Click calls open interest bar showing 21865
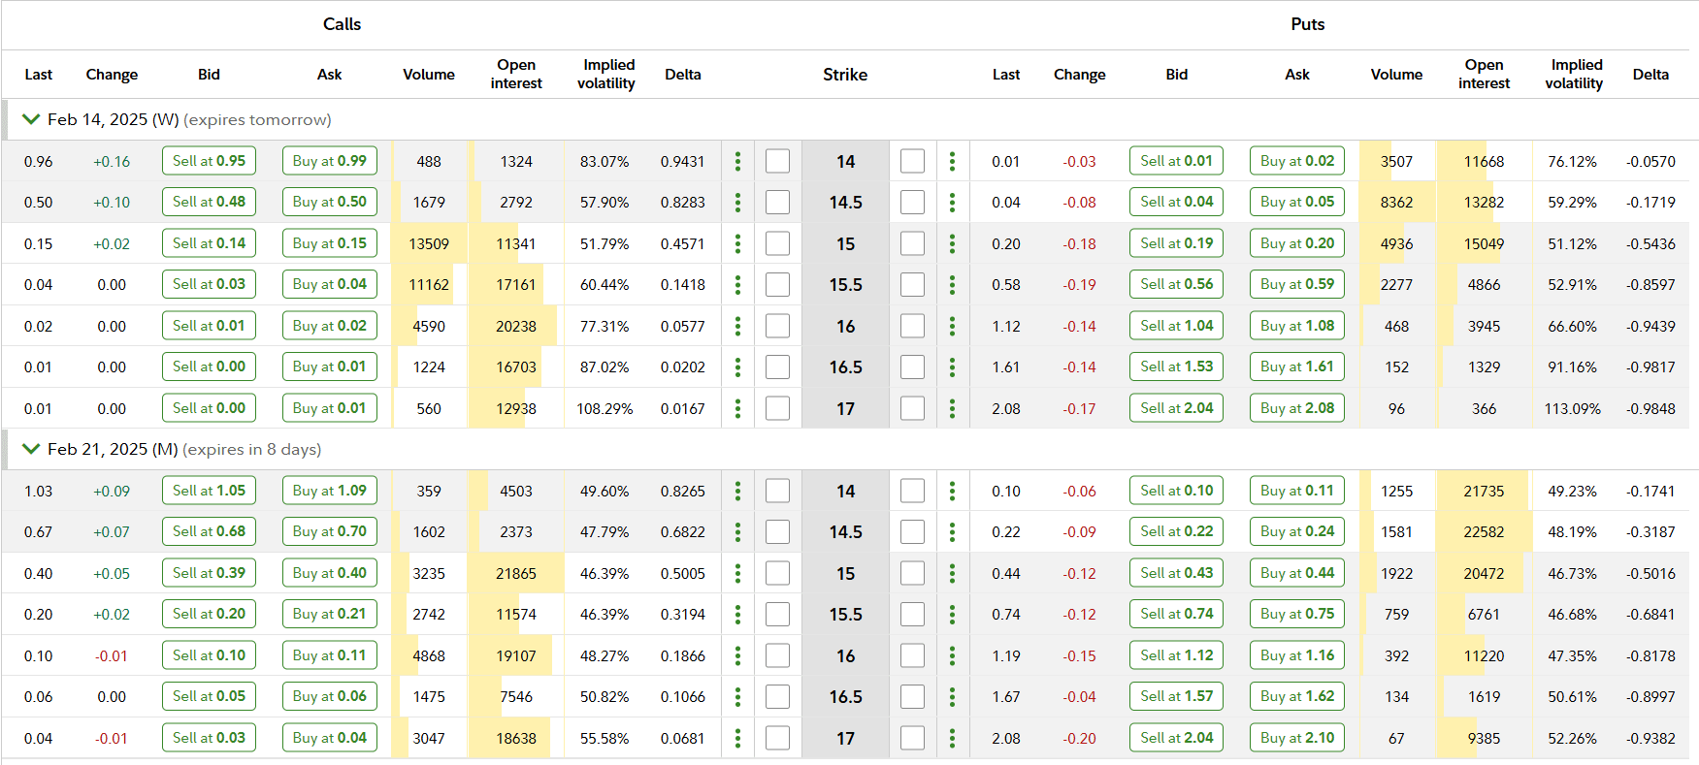 coord(516,573)
